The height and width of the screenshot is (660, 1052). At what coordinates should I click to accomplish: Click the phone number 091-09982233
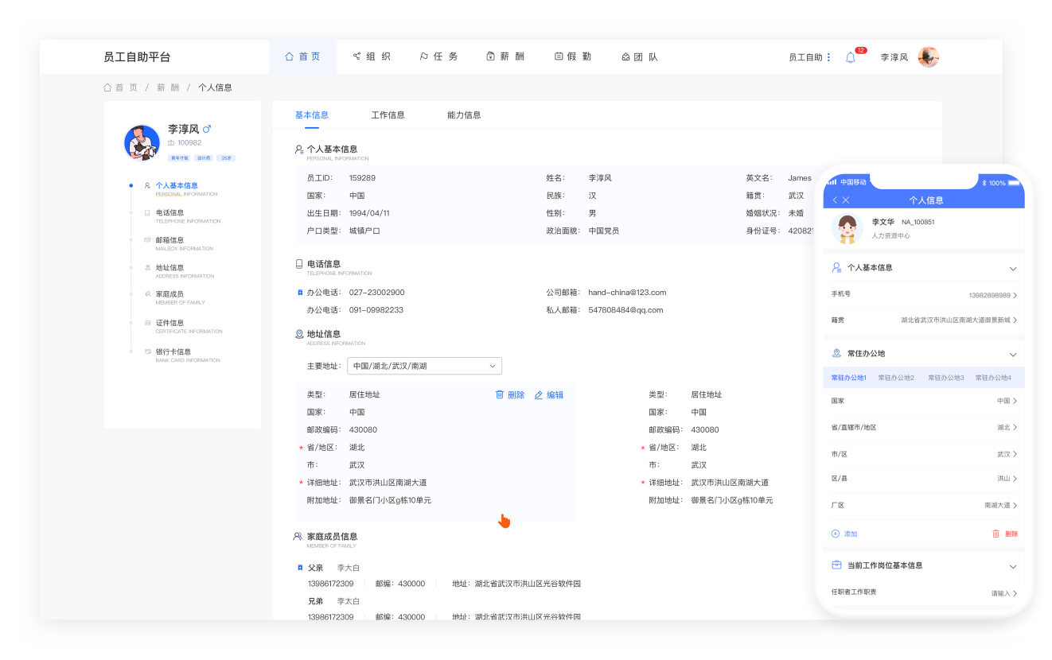click(376, 310)
